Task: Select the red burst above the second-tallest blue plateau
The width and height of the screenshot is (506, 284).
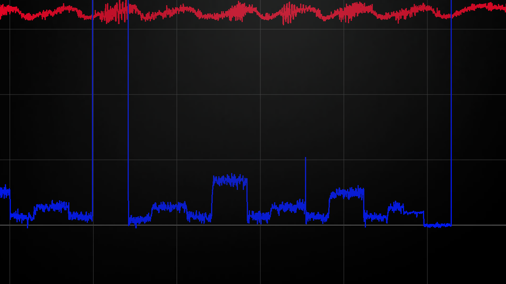Action: pos(353,12)
